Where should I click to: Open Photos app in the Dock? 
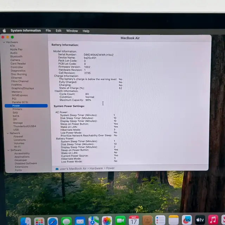[x=107, y=221]
